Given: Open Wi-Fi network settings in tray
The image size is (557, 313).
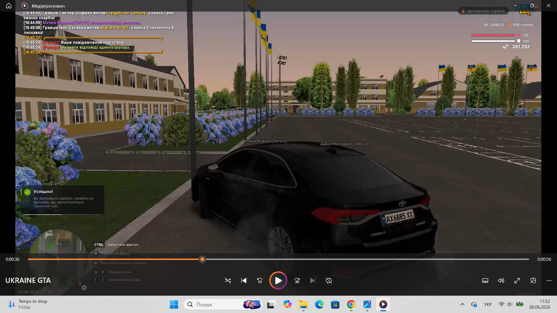Looking at the screenshot, I should click(x=501, y=304).
